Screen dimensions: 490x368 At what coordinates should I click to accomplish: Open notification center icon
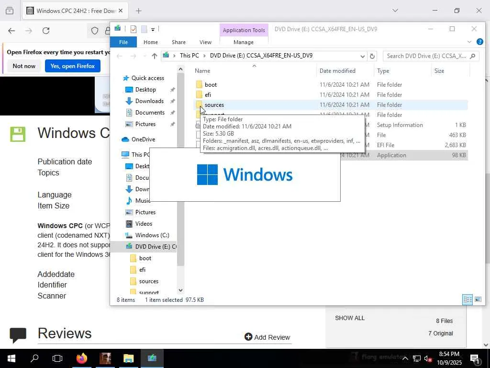[475, 358]
